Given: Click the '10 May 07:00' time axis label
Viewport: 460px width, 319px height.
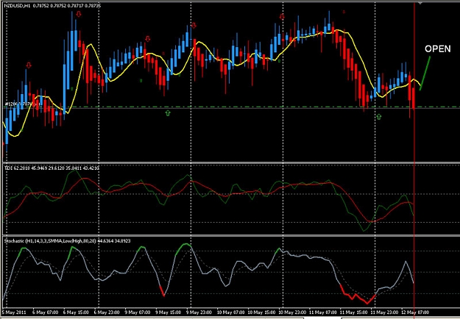Looking at the screenshot, I should click(230, 312).
